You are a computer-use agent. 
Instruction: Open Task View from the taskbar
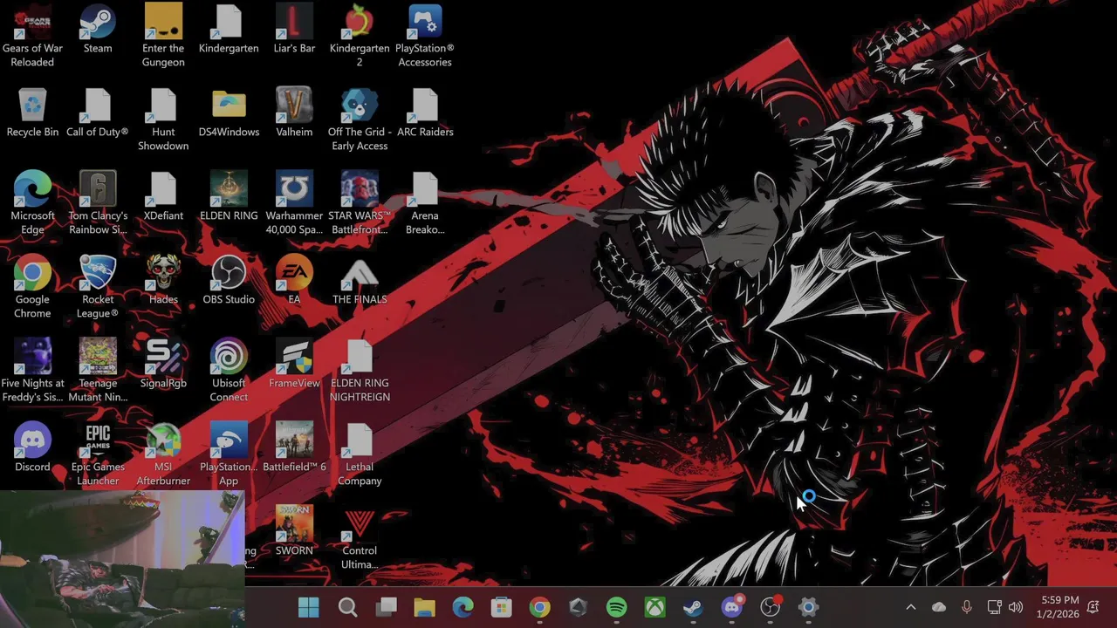(x=386, y=607)
